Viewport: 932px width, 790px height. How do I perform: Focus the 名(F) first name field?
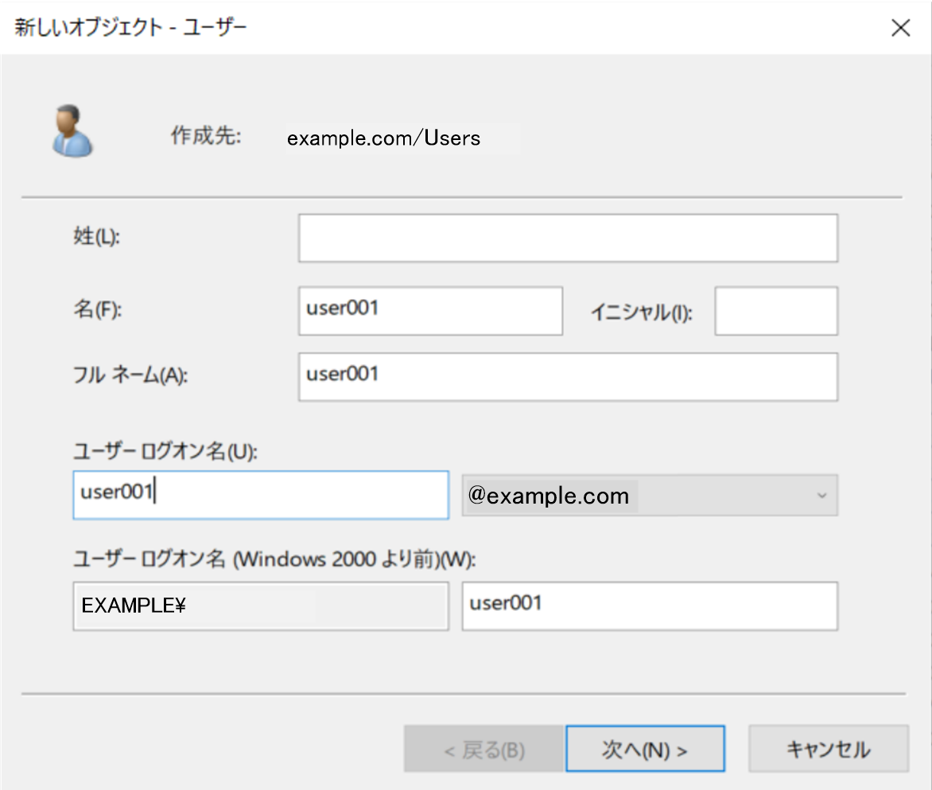430,311
